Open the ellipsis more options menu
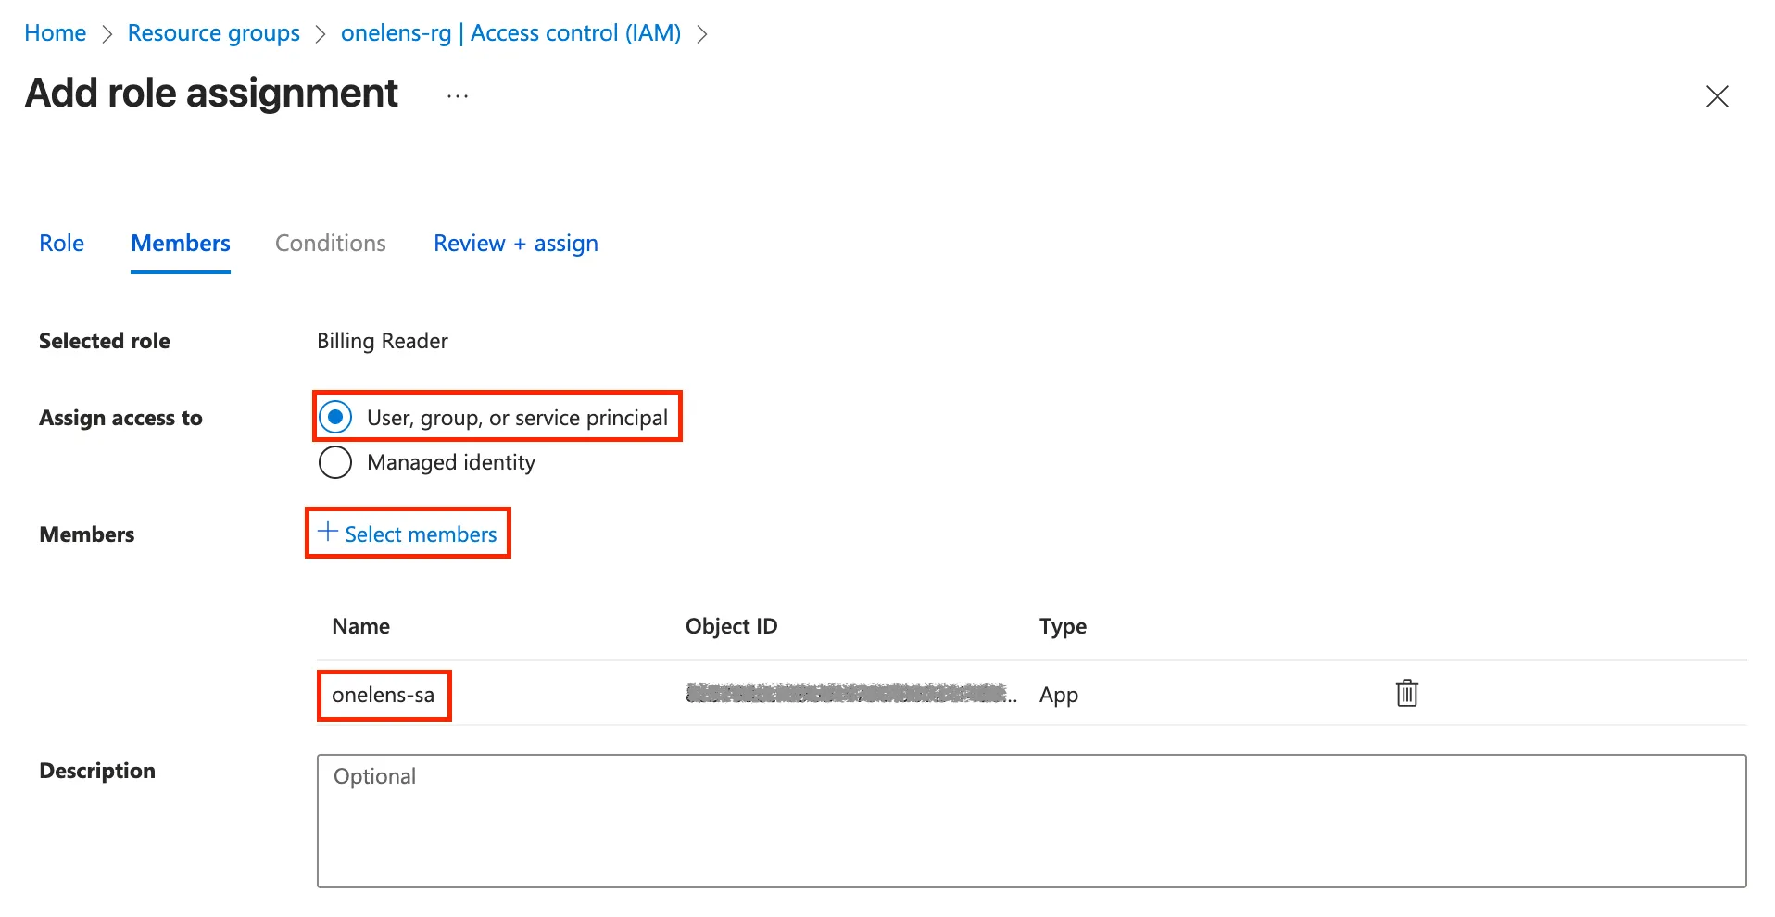 click(x=458, y=96)
